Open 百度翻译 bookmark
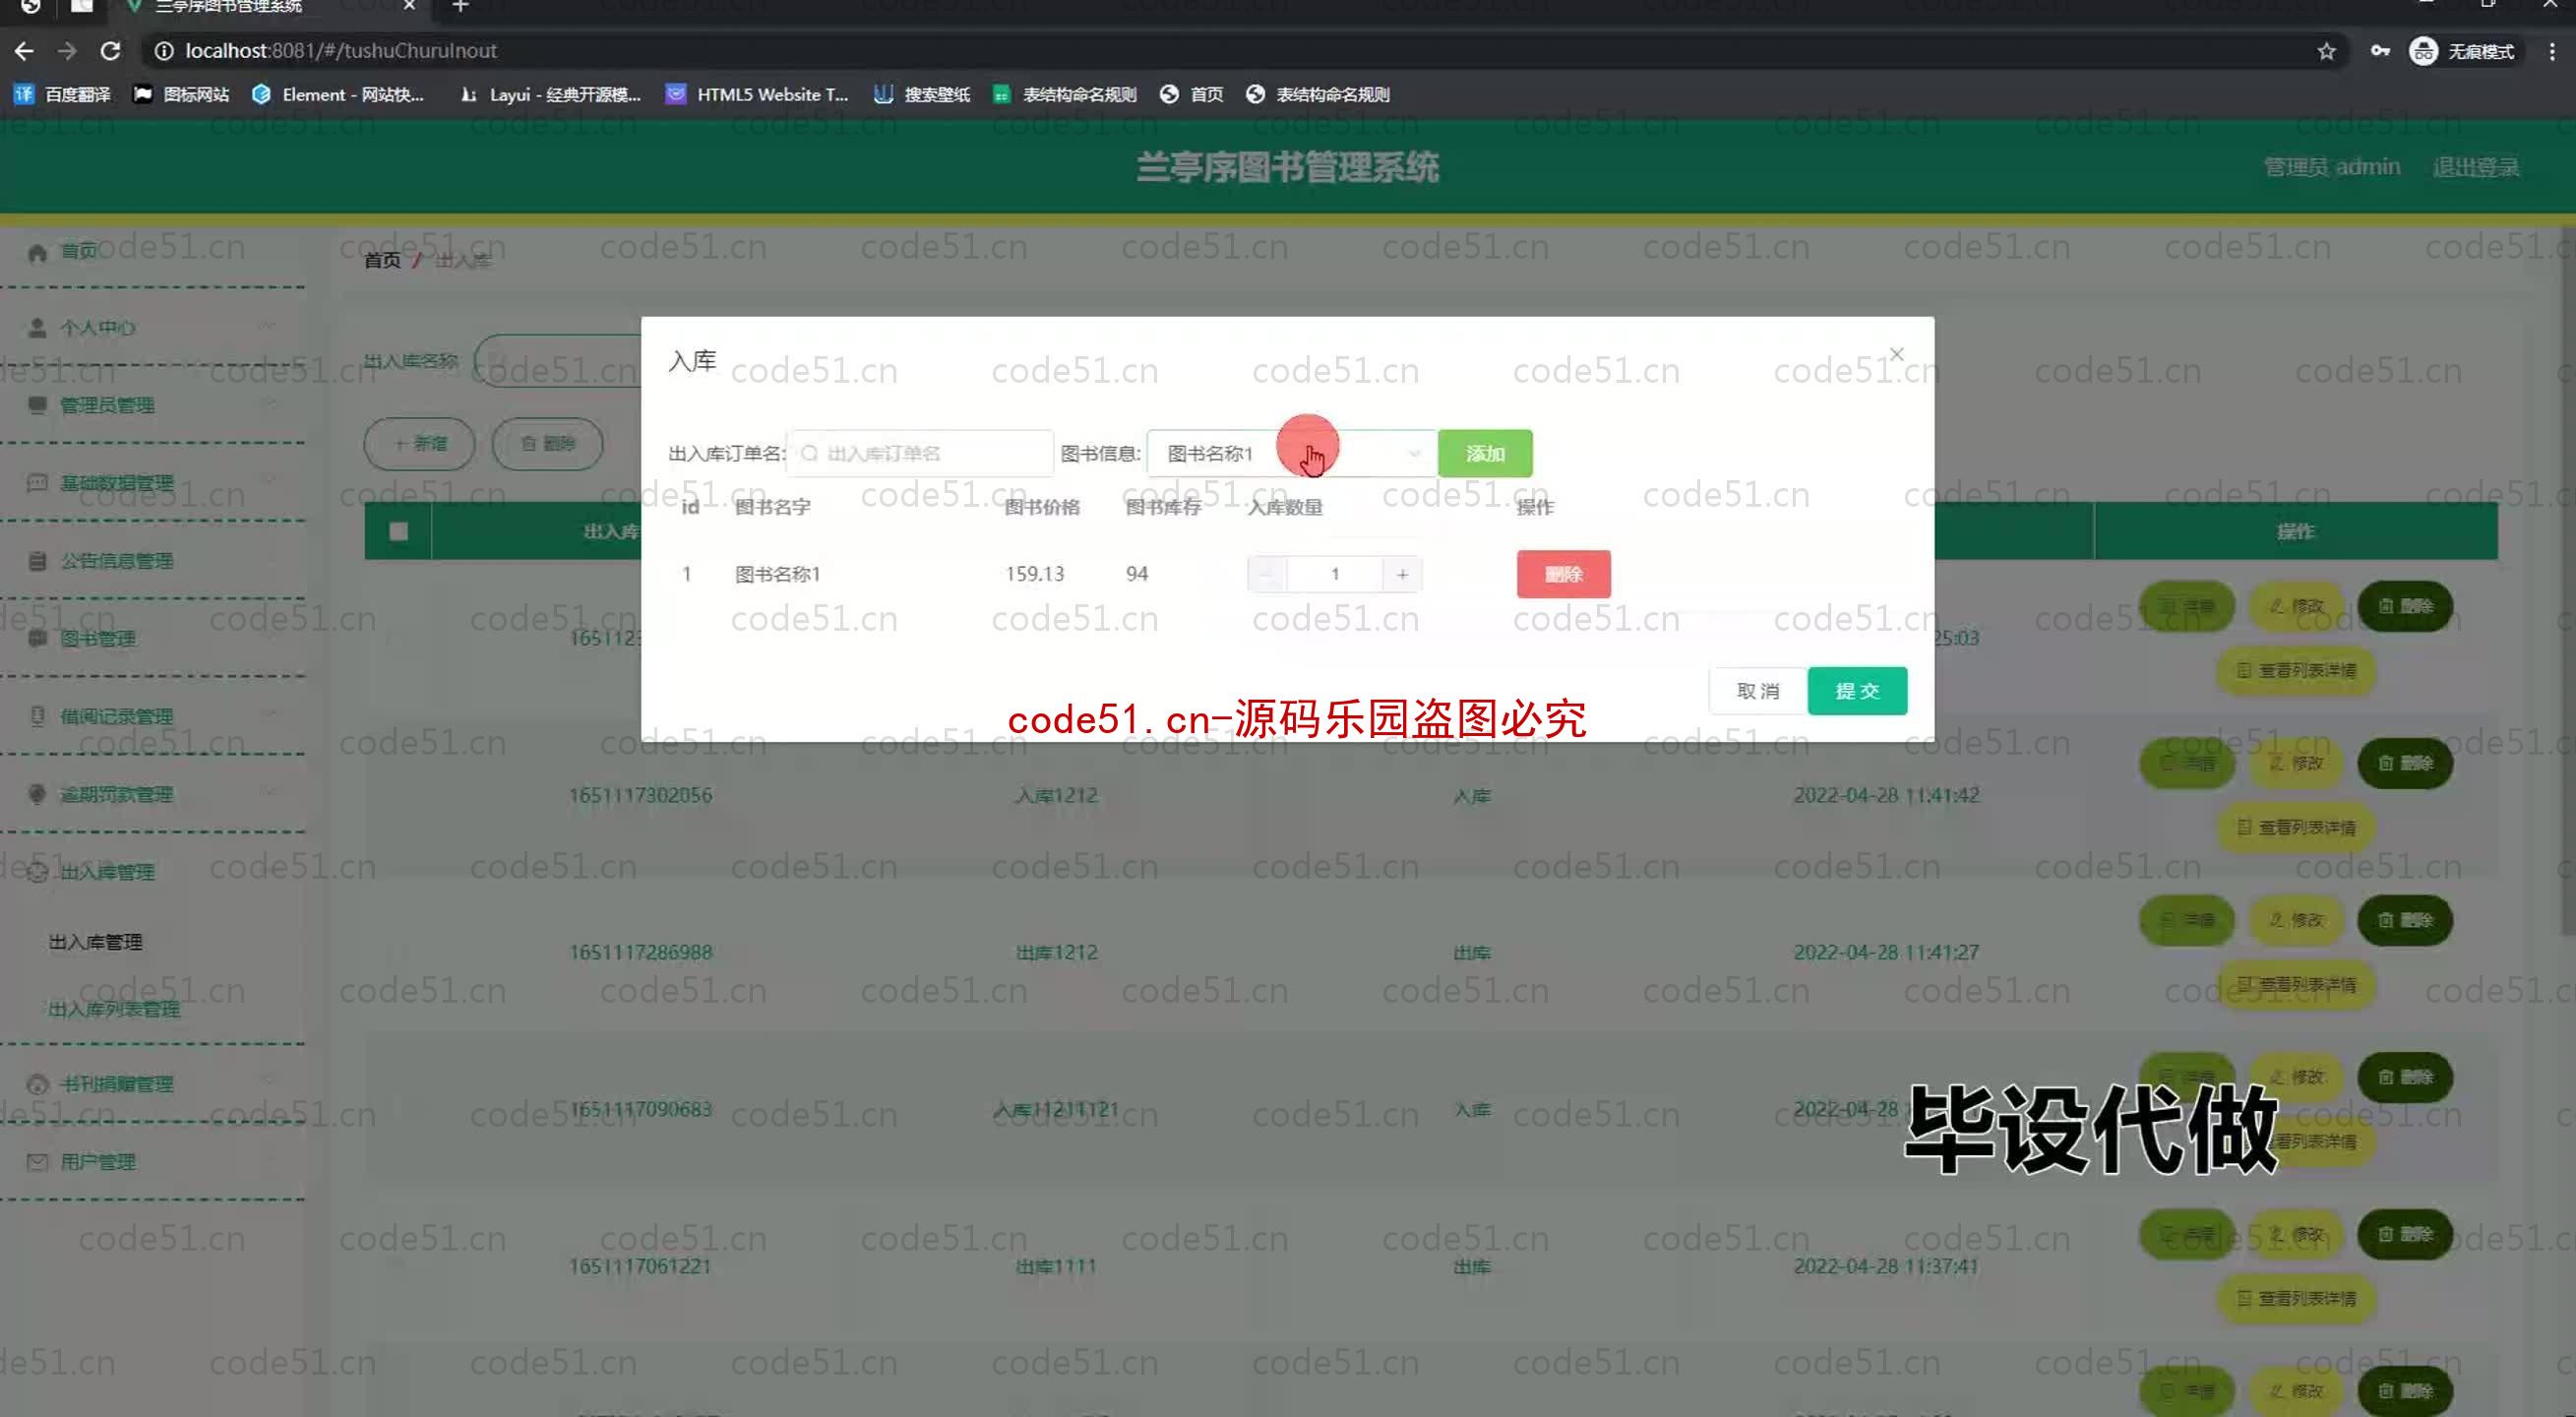 [63, 94]
